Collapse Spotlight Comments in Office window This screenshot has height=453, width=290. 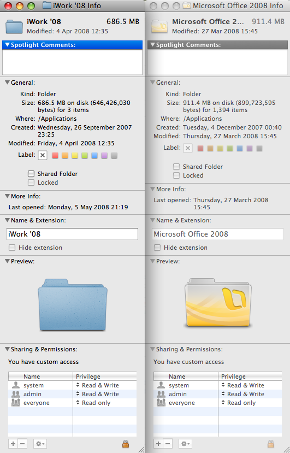(x=152, y=45)
